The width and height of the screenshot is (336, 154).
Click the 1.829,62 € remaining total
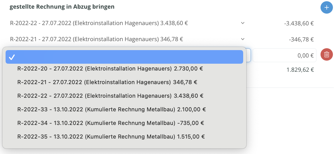(300, 70)
